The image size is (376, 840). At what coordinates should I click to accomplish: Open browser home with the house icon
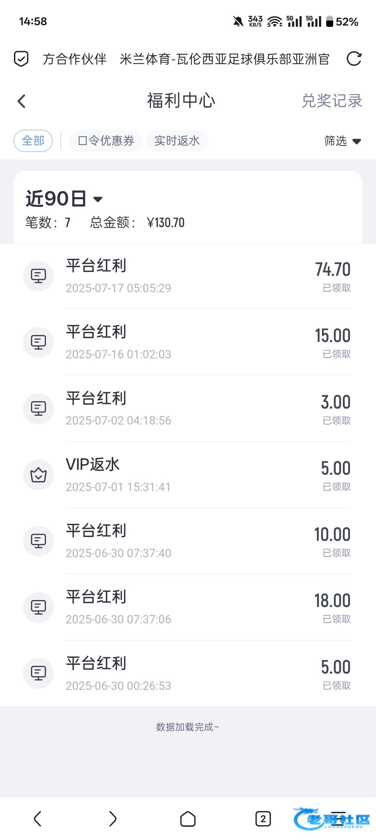(188, 818)
